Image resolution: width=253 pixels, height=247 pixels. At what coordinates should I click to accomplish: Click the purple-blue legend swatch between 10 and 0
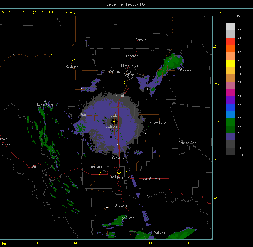[231, 137]
